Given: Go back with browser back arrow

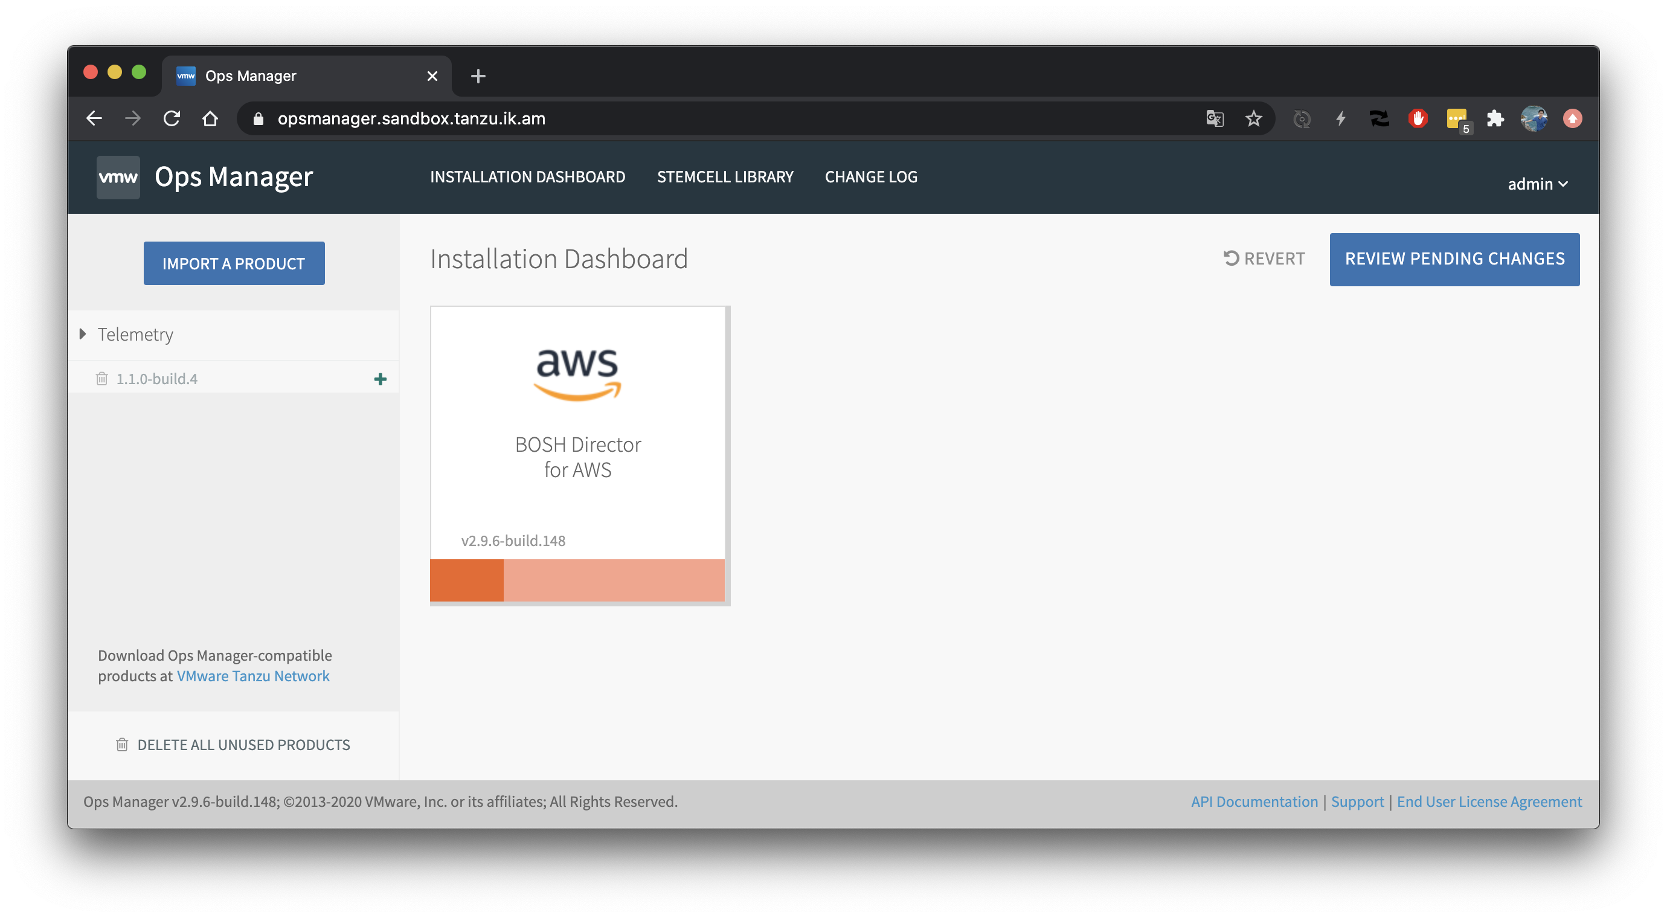Looking at the screenshot, I should tap(94, 118).
